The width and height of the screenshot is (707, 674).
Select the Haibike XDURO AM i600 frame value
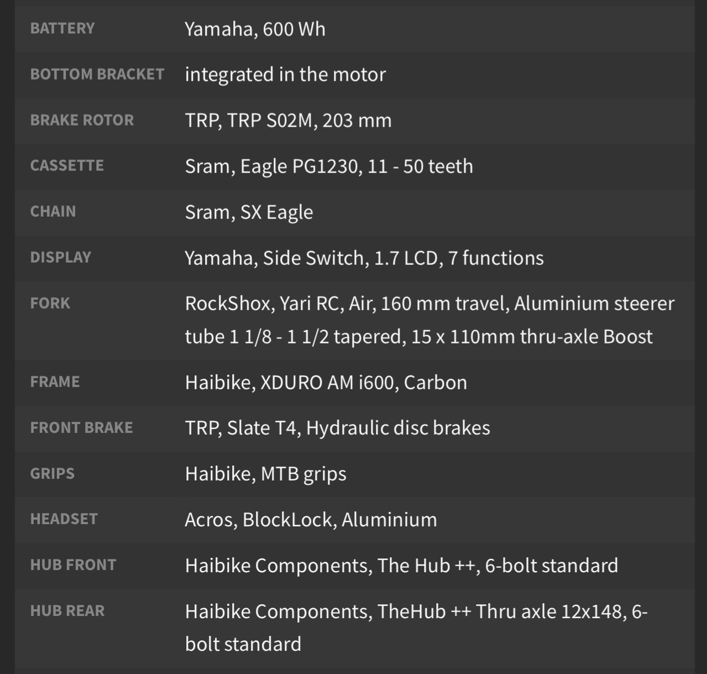click(x=326, y=383)
